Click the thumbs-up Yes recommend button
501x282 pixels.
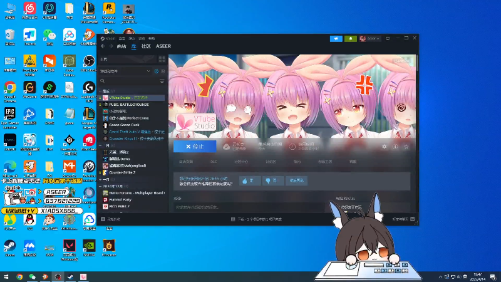[x=250, y=180]
